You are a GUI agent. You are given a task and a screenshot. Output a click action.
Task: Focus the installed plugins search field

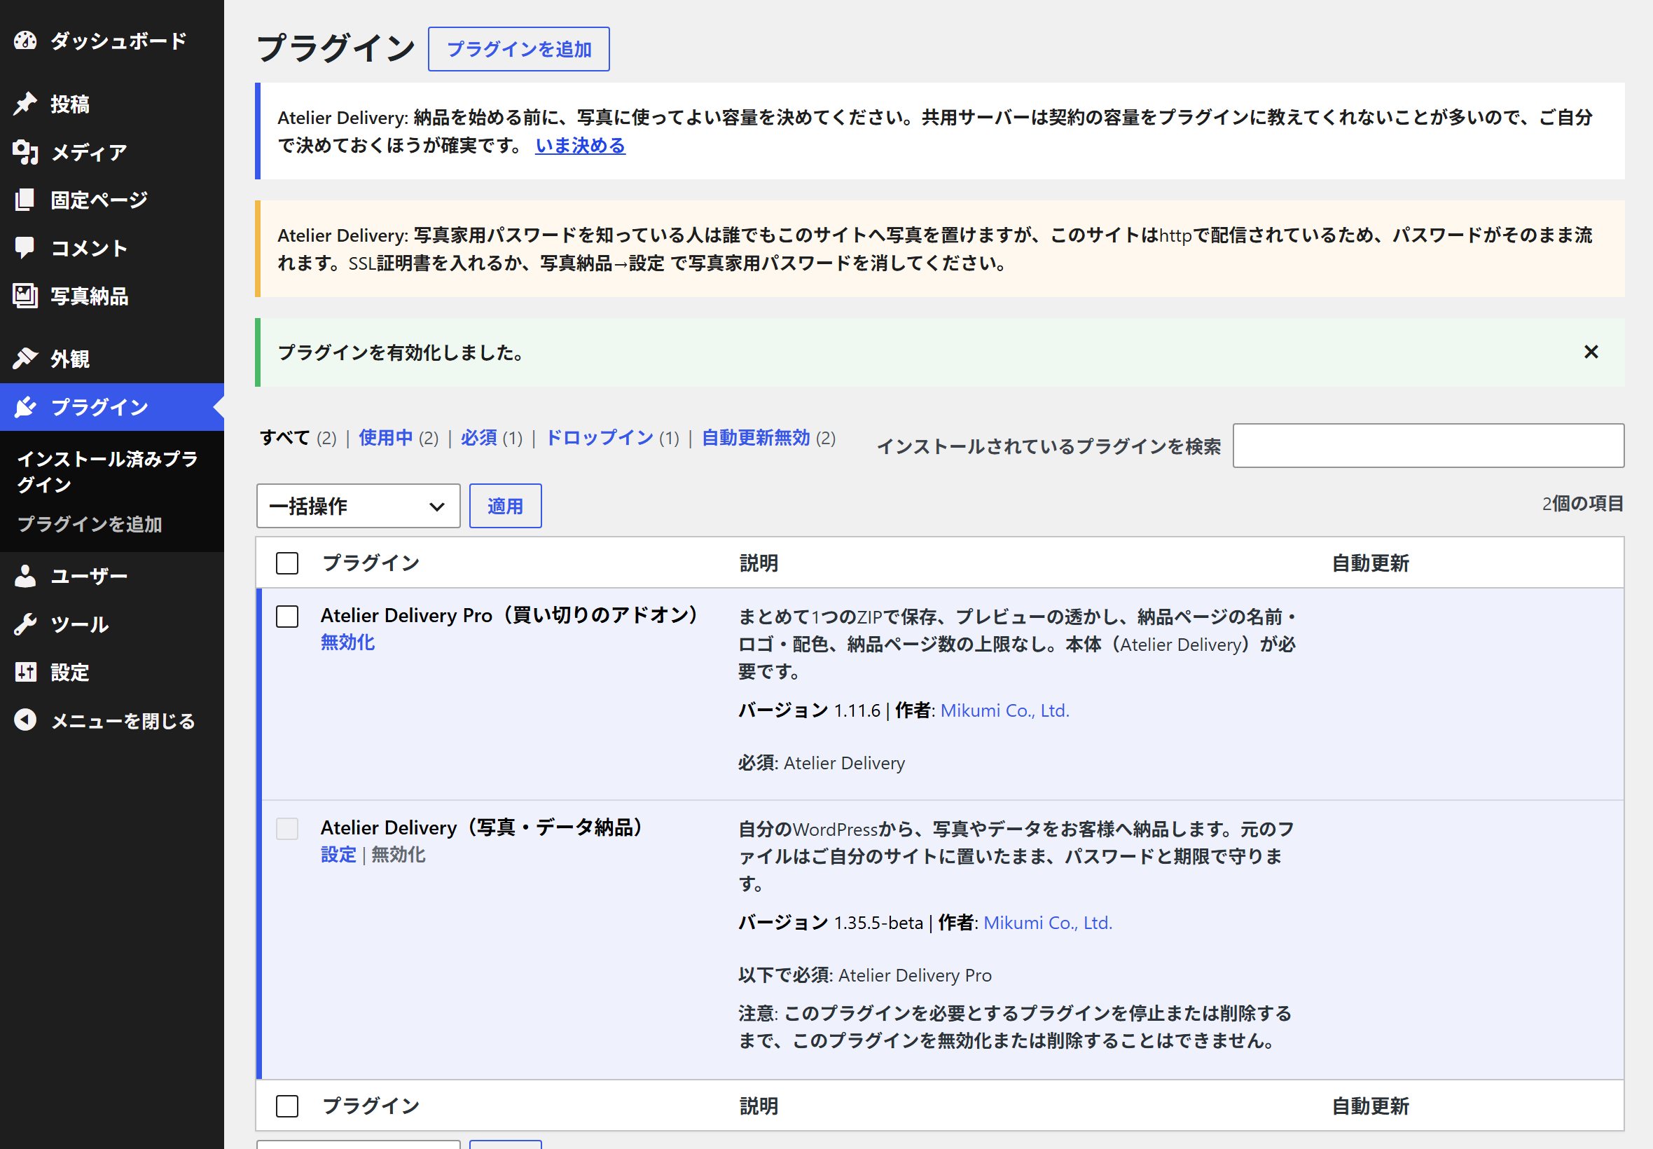click(1428, 446)
